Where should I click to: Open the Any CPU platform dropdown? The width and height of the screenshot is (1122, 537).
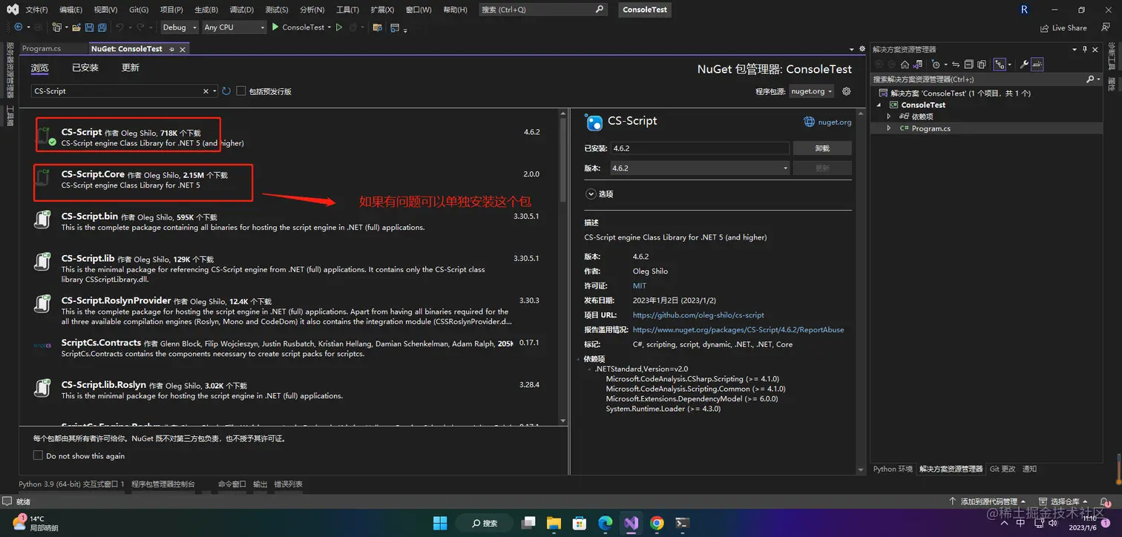[x=233, y=27]
